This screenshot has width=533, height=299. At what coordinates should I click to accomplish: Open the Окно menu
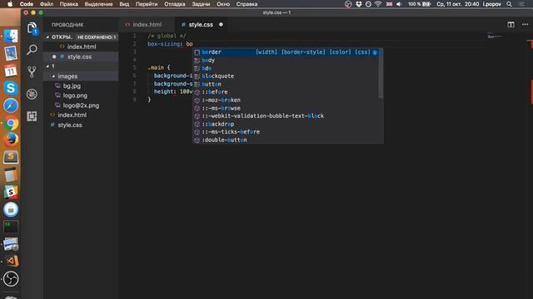tap(223, 4)
